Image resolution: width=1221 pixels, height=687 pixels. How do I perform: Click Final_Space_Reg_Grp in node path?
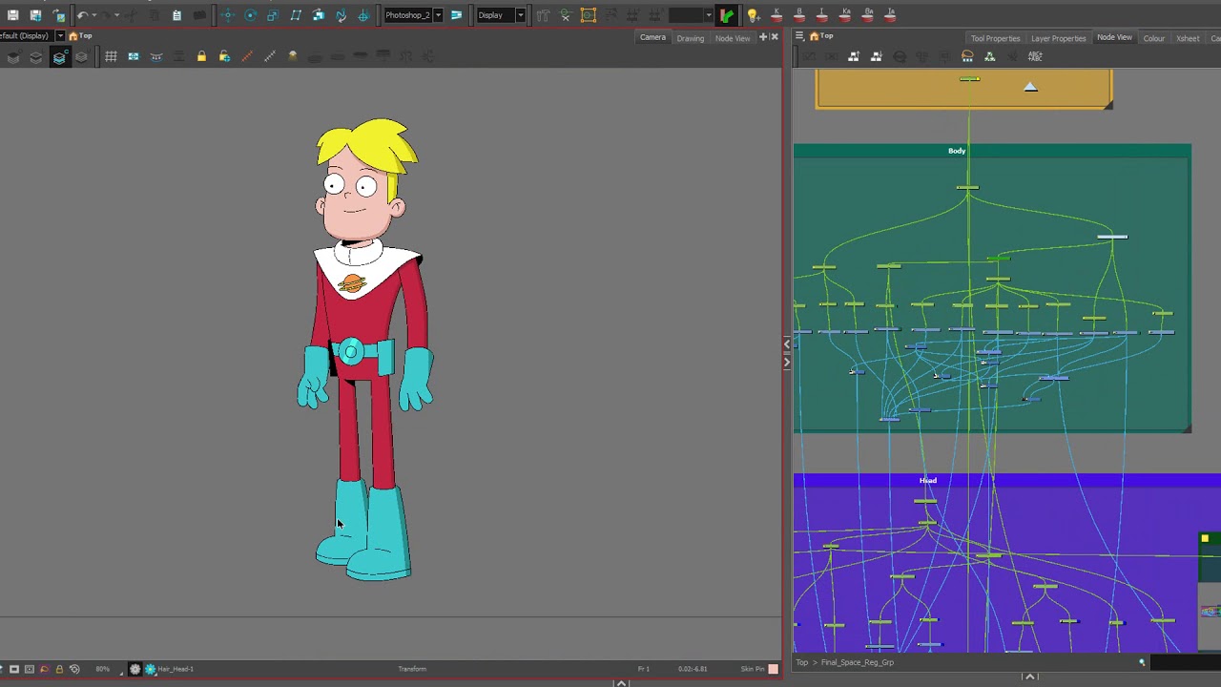858,662
